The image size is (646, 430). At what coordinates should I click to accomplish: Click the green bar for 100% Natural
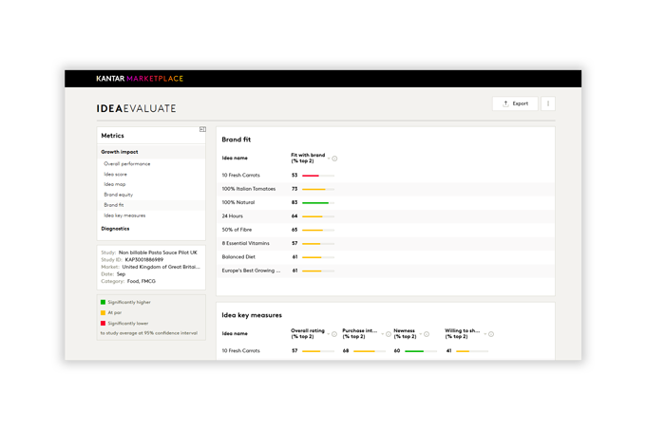pyautogui.click(x=315, y=203)
